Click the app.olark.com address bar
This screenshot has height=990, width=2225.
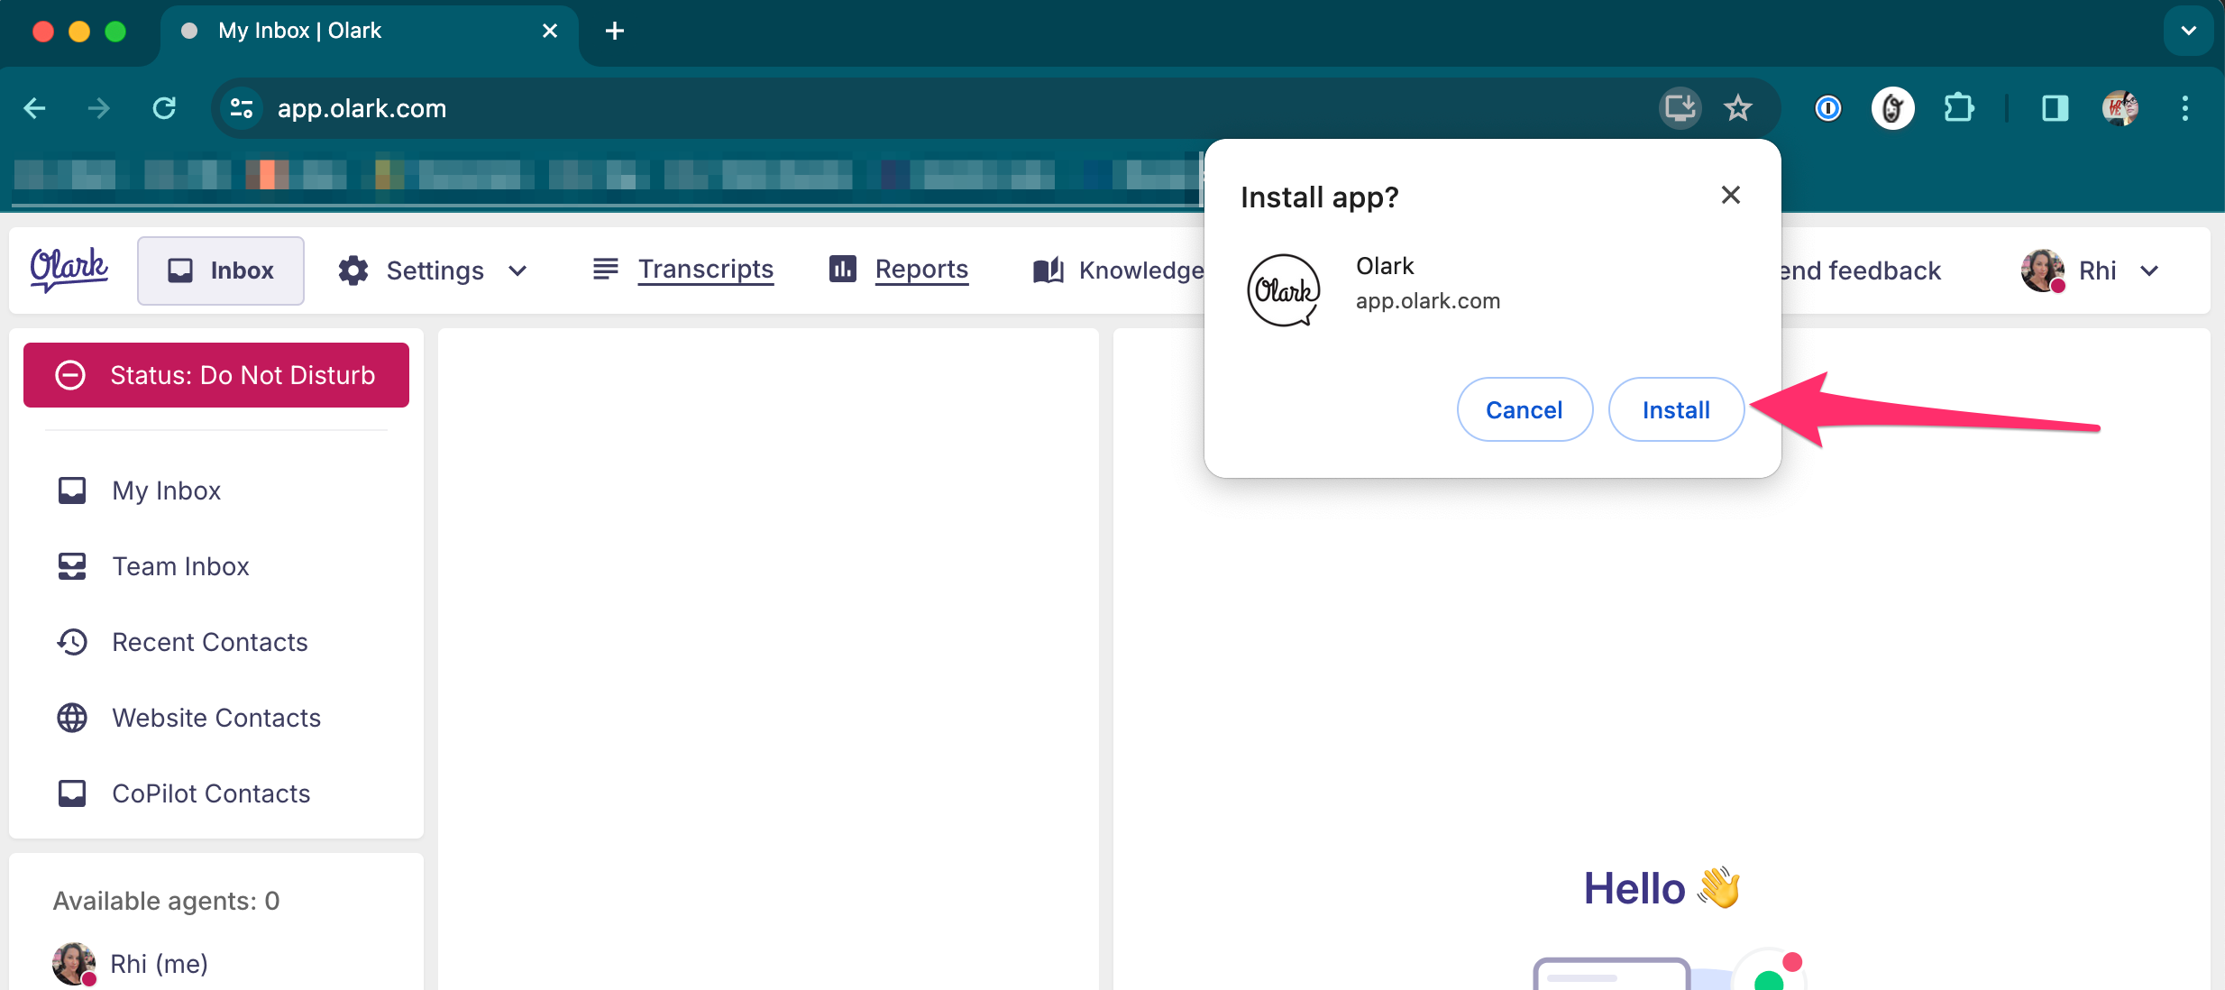point(362,108)
